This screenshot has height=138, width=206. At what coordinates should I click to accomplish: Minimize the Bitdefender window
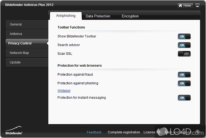[198, 5]
